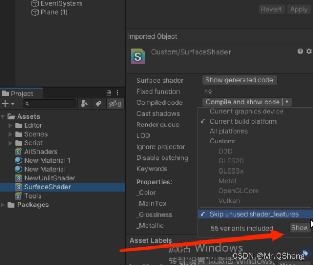Click the _Glossiness property text
The height and width of the screenshot is (266, 314).
(154, 215)
